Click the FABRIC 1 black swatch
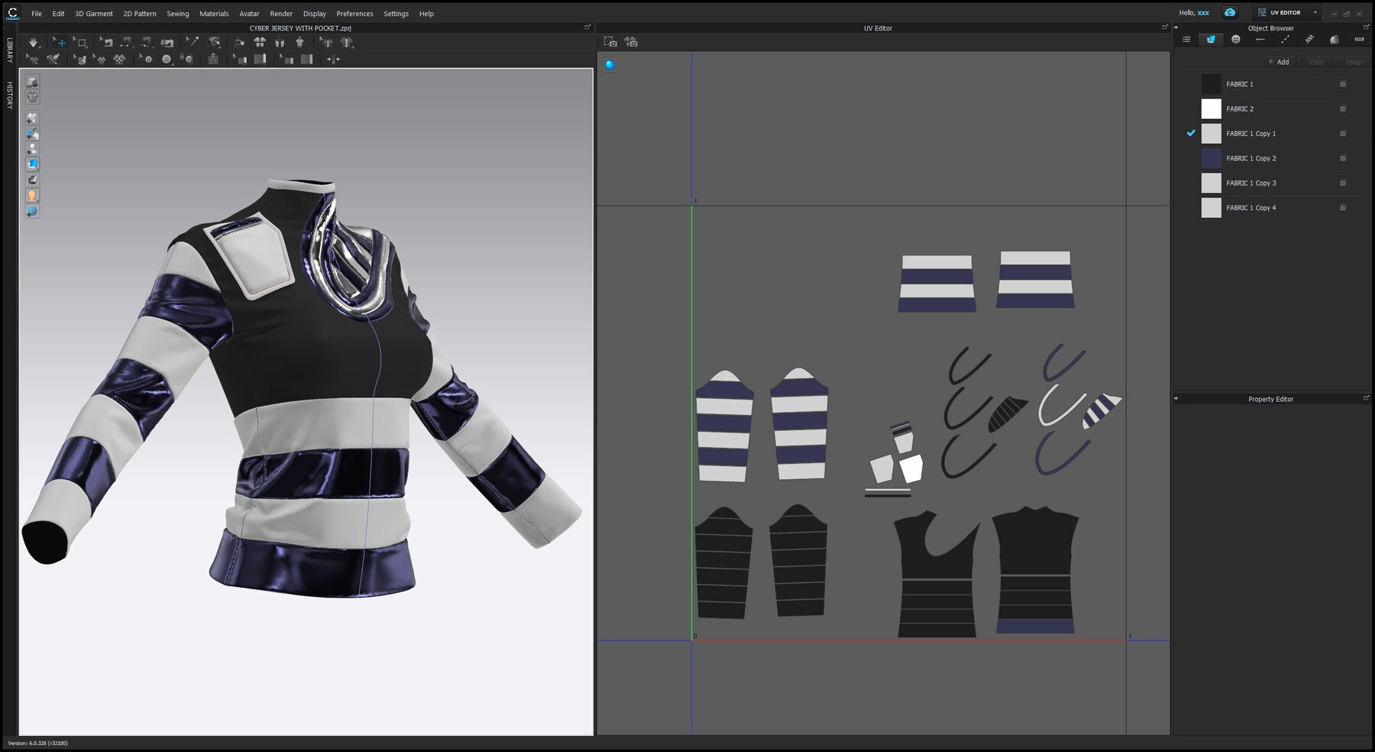The width and height of the screenshot is (1375, 752). click(1212, 84)
